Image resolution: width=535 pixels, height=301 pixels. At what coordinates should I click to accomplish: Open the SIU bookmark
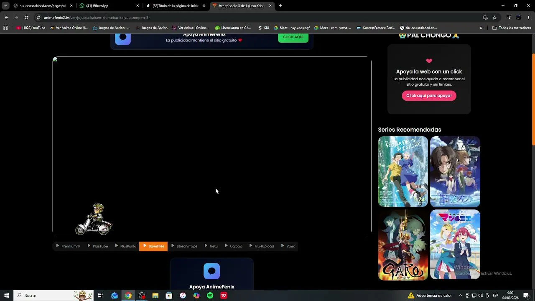[264, 28]
